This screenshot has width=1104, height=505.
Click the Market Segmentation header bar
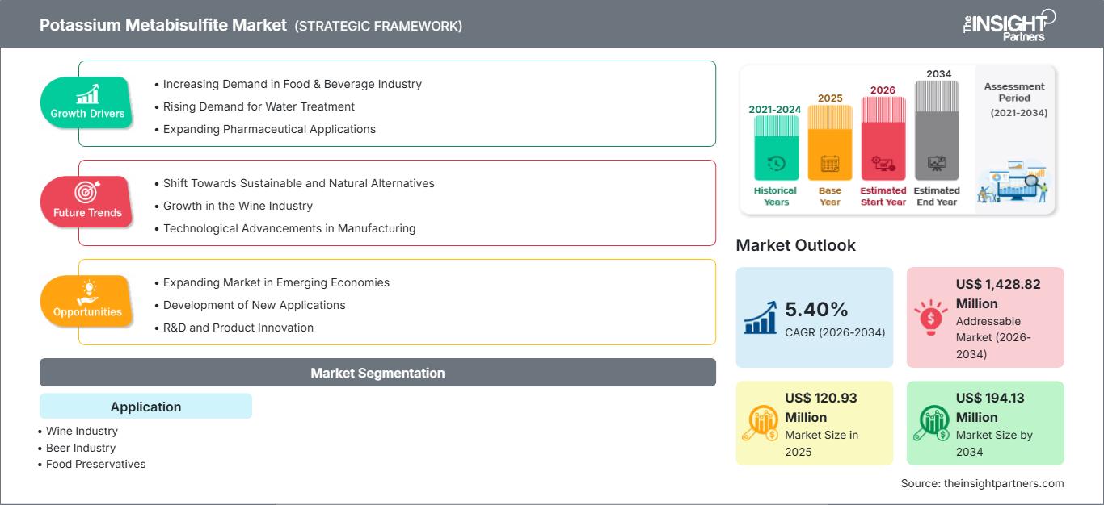(377, 373)
